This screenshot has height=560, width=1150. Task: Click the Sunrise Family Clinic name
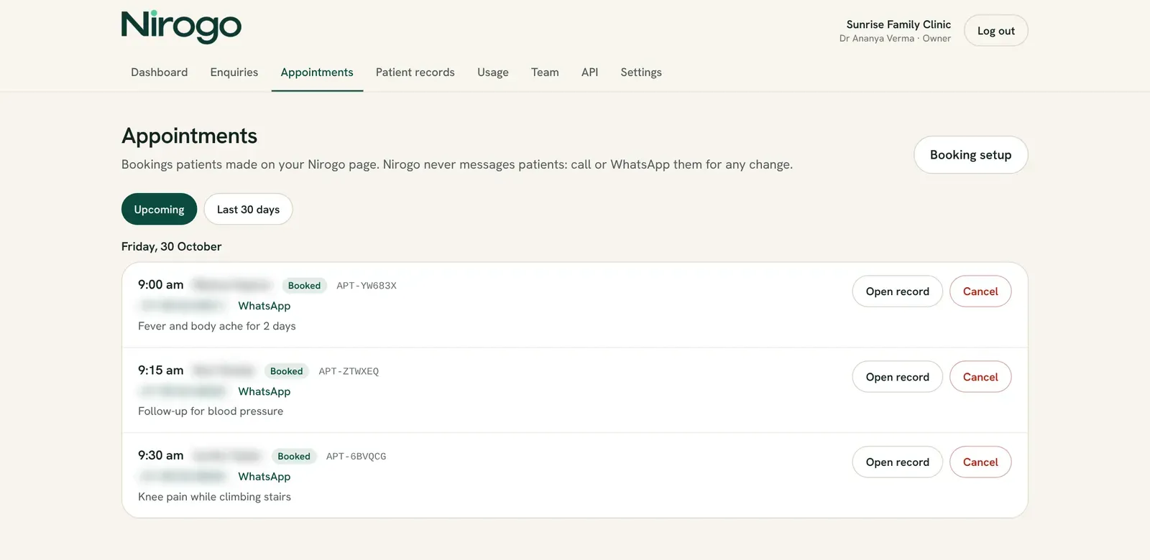[x=898, y=24]
